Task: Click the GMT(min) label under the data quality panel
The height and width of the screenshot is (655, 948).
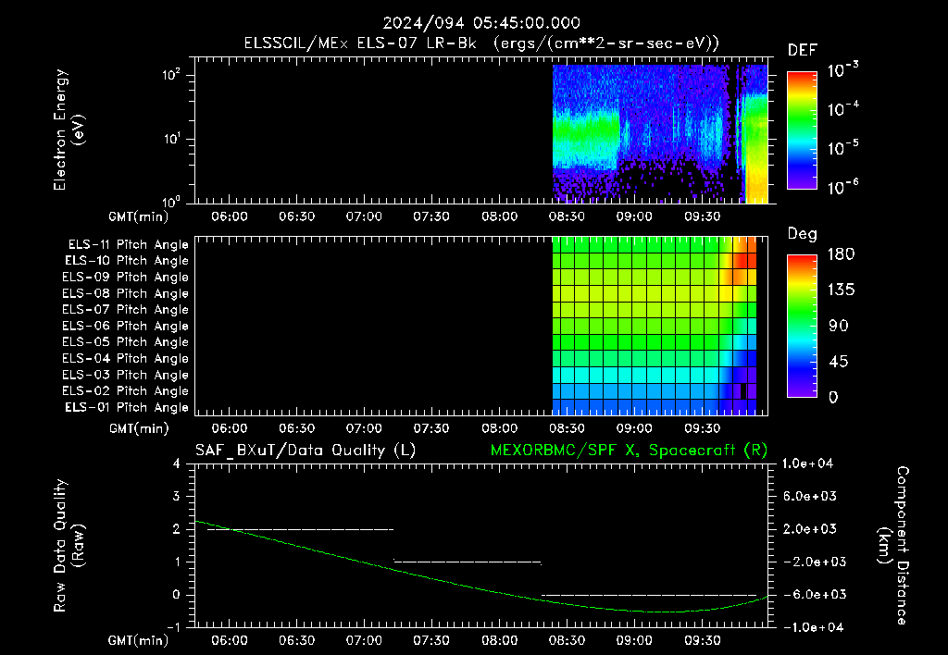Action: (x=139, y=640)
